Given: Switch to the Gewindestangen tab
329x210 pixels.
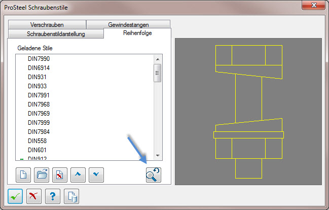Looking at the screenshot, I should coord(128,24).
